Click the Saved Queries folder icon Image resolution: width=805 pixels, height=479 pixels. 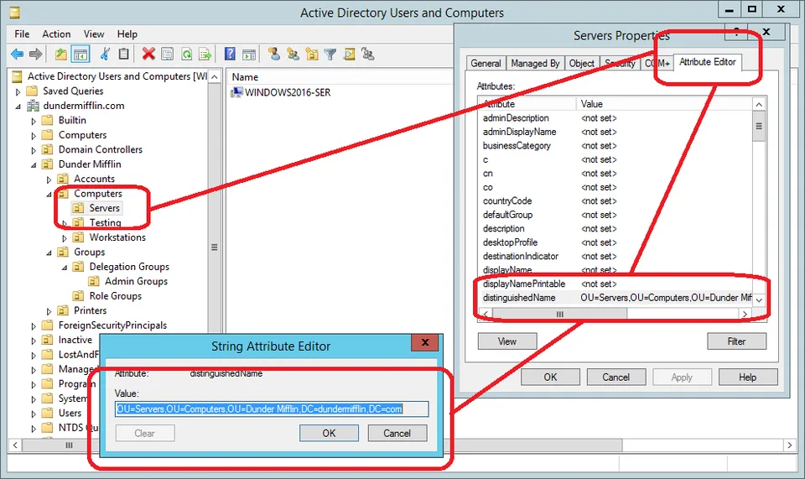(32, 91)
